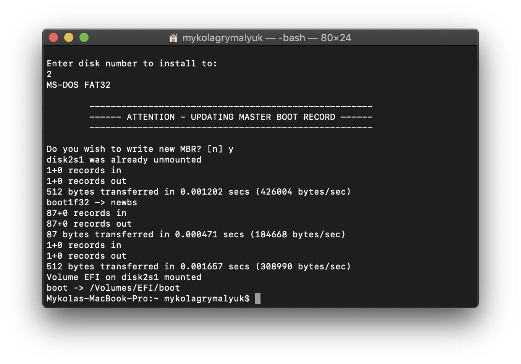Select the text boot -> /Volumes/EFI/boot
This screenshot has width=521, height=364.
(113, 288)
